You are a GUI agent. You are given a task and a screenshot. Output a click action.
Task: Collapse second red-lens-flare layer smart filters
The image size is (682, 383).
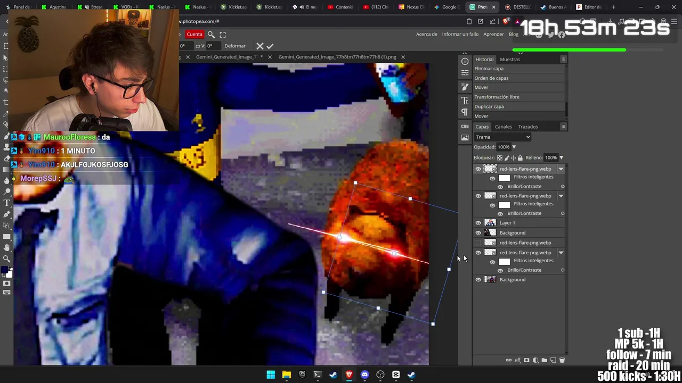click(561, 196)
